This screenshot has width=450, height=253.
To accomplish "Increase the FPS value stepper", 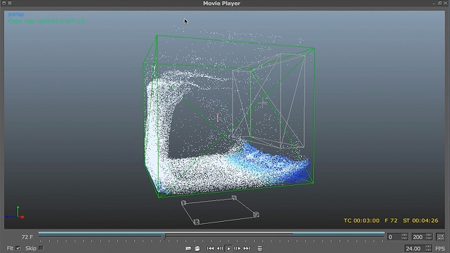I will [x=429, y=247].
